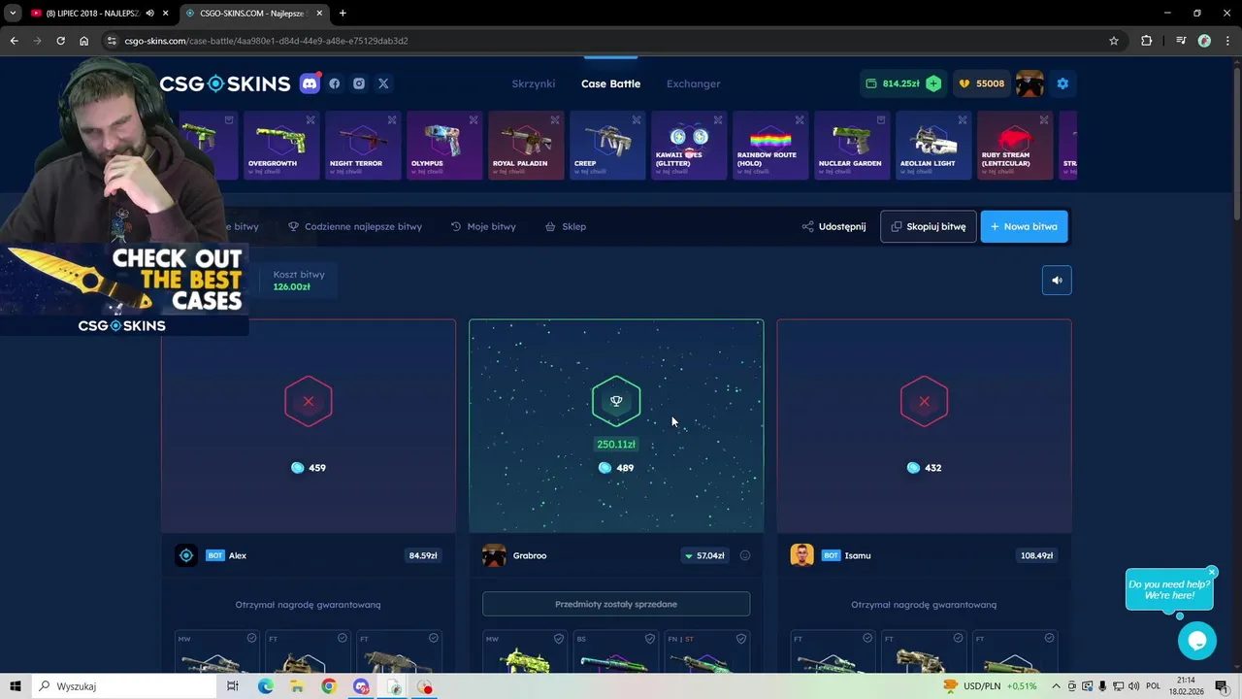The image size is (1242, 699).
Task: Click the battle icon on the Creep card
Action: 637,120
